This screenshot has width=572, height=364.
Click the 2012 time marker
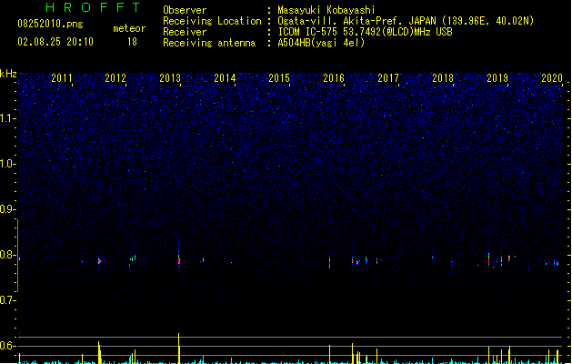click(x=115, y=78)
